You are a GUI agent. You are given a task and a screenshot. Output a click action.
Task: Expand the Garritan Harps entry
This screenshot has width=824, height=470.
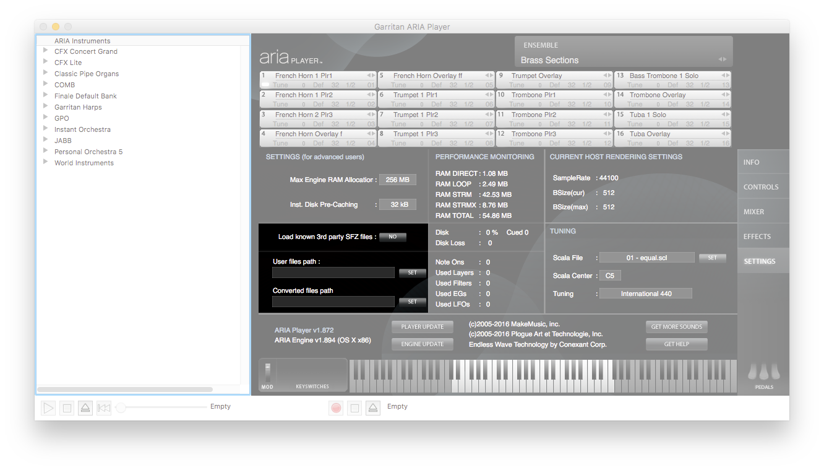tap(46, 107)
